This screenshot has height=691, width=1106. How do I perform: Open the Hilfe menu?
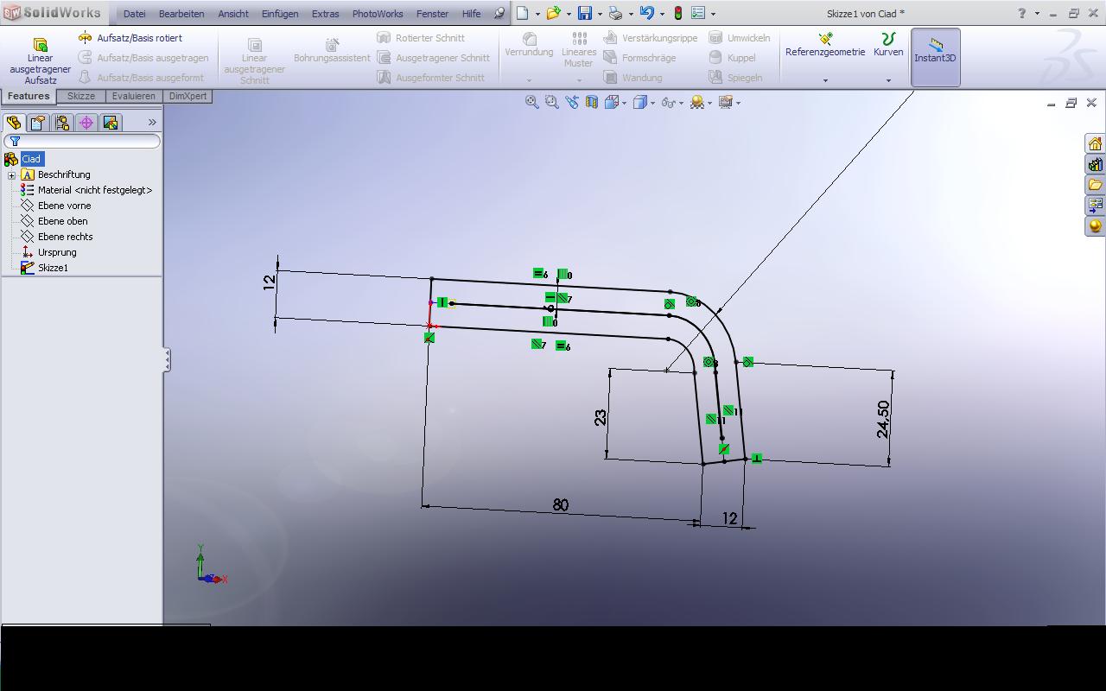tap(471, 14)
